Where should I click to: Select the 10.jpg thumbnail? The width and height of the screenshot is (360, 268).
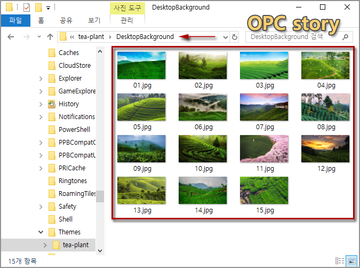coord(203,149)
